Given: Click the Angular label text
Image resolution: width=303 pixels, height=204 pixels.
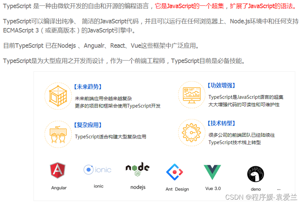Looking at the screenshot, I should coord(59,188).
